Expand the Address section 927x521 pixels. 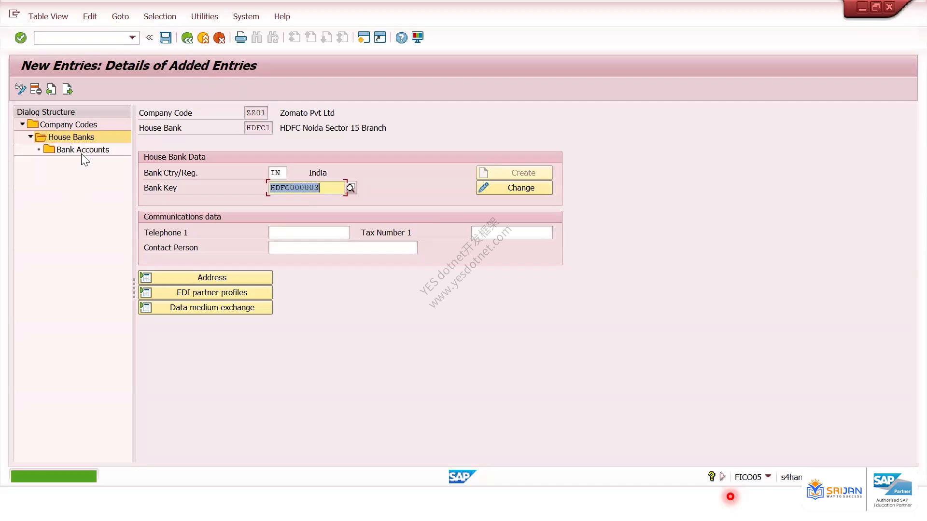pyautogui.click(x=206, y=277)
